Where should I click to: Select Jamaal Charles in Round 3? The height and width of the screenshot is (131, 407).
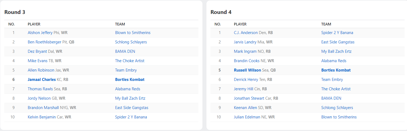(42, 80)
